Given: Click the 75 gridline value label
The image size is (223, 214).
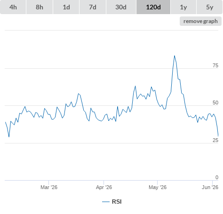Looking at the screenshot, I should [215, 65].
